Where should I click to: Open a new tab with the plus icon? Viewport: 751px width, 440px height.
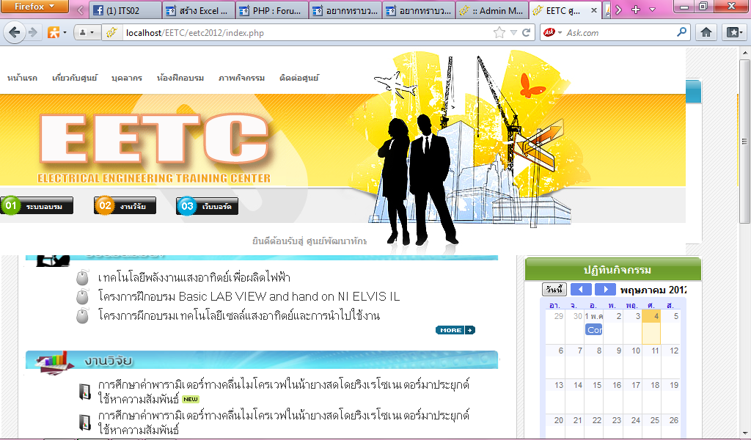[x=636, y=10]
